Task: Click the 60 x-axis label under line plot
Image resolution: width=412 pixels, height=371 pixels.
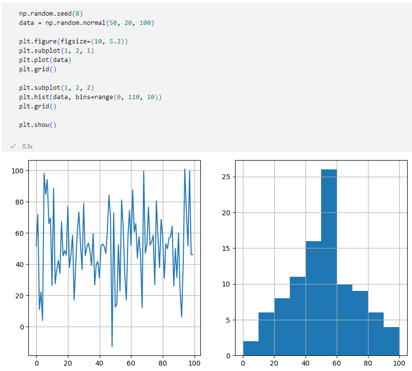Action: [131, 364]
